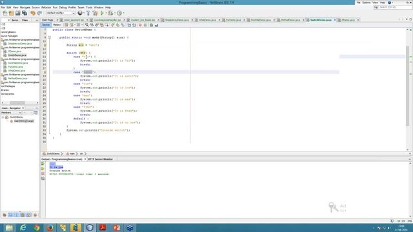Click the Build Project hammer icon

tap(88, 13)
